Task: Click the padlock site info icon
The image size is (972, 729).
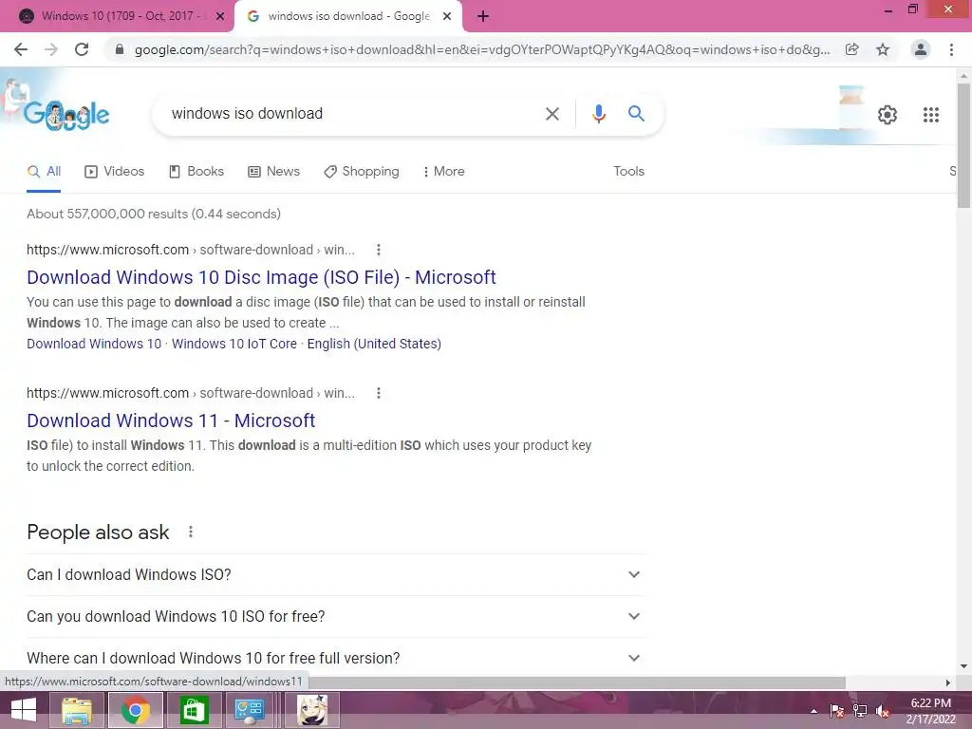Action: point(120,49)
